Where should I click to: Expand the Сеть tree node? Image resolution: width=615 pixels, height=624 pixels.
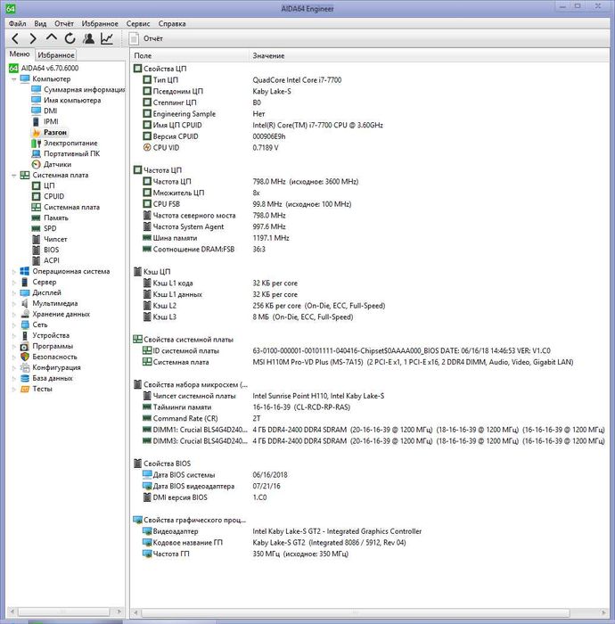tap(14, 325)
